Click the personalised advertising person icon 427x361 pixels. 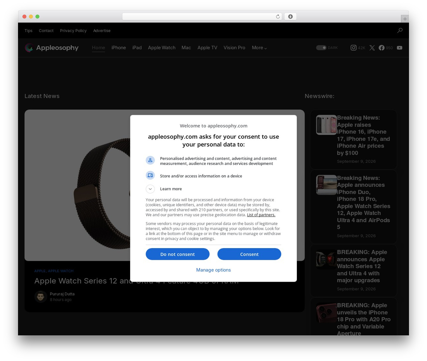(x=150, y=161)
